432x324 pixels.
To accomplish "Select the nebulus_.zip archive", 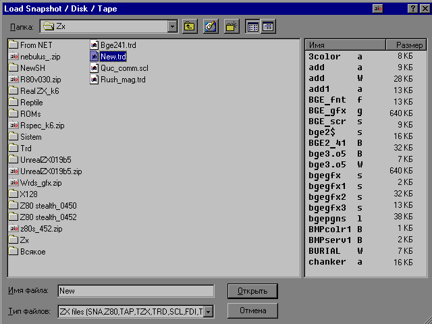I will [x=40, y=57].
